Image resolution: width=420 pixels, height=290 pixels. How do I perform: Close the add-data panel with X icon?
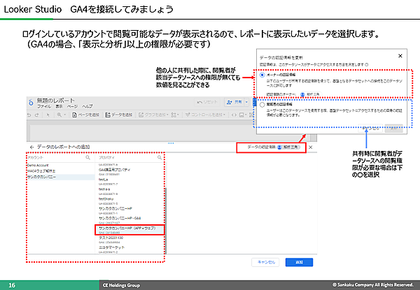coord(311,147)
